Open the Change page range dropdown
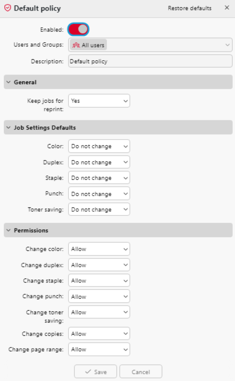This screenshot has height=381, width=235. pyautogui.click(x=99, y=349)
